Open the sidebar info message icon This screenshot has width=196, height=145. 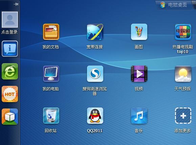(x=10, y=49)
